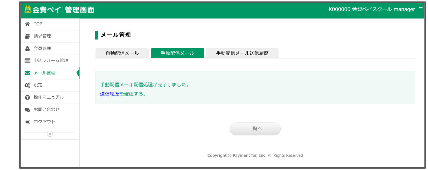This screenshot has height=170, width=428.
Task: Click the 会費ペイ mascot logo icon
Action: point(28,9)
